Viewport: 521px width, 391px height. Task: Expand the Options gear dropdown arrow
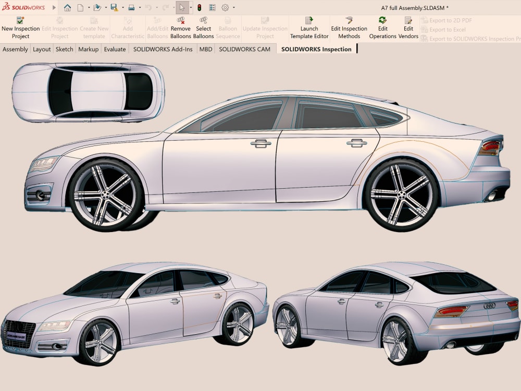click(x=233, y=7)
